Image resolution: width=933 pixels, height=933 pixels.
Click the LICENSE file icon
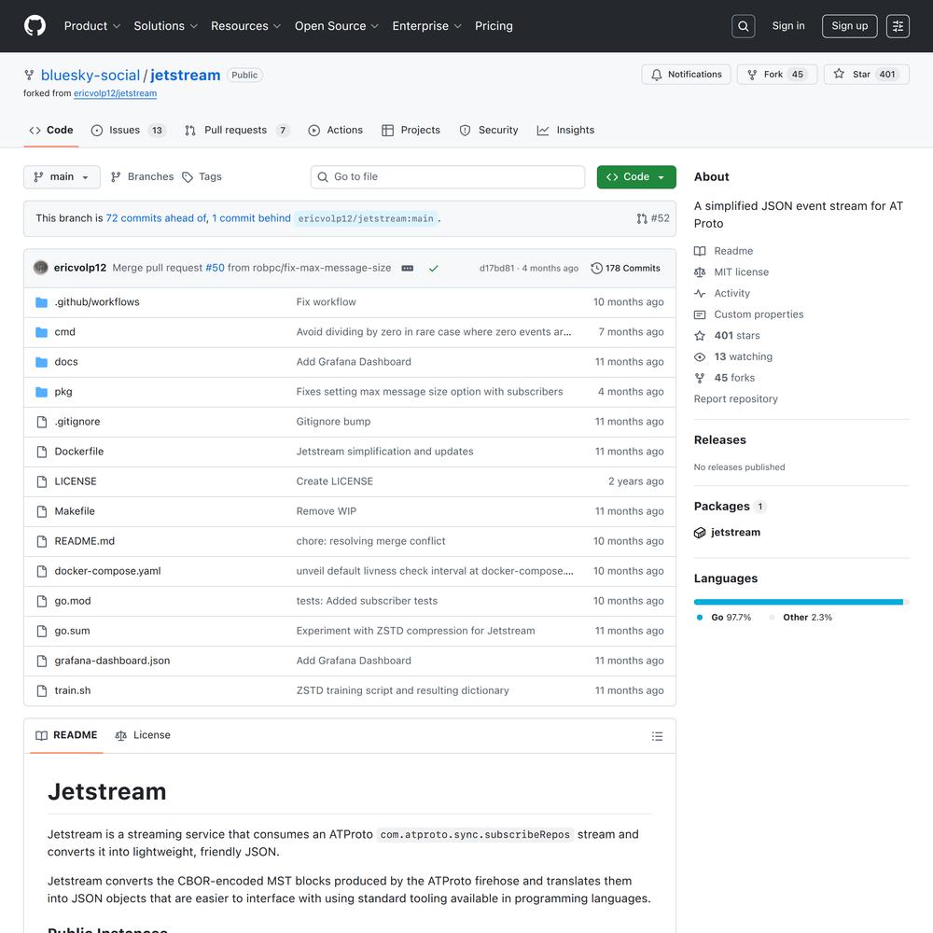[x=42, y=481]
